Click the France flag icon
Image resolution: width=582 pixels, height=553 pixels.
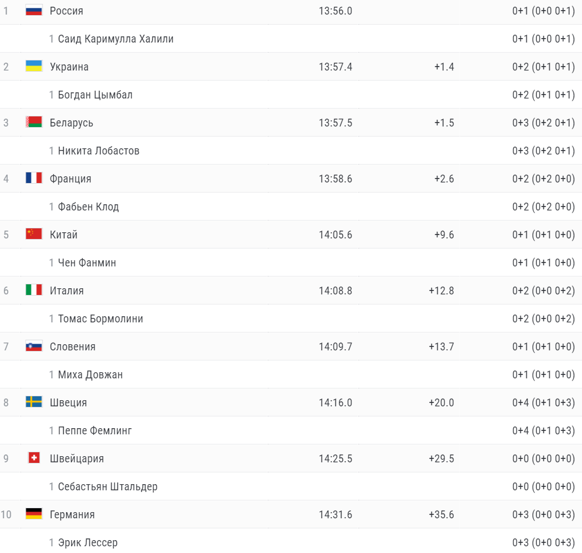coord(34,178)
